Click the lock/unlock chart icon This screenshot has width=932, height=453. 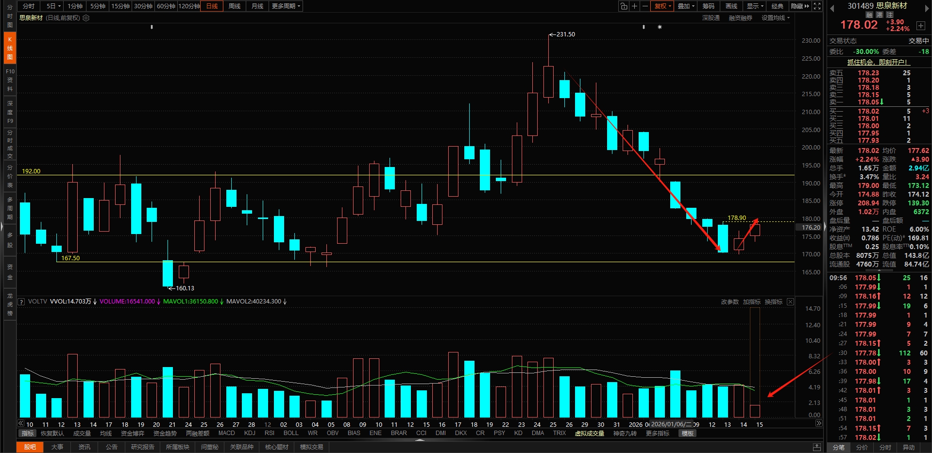(x=624, y=6)
